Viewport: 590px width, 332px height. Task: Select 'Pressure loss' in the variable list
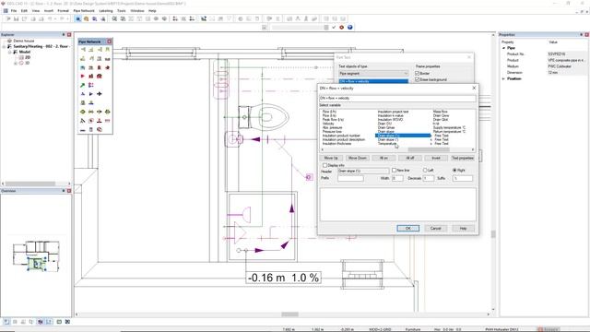click(x=332, y=132)
